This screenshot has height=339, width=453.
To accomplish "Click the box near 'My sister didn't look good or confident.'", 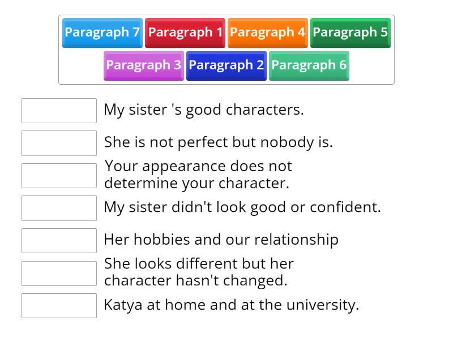I will [59, 208].
